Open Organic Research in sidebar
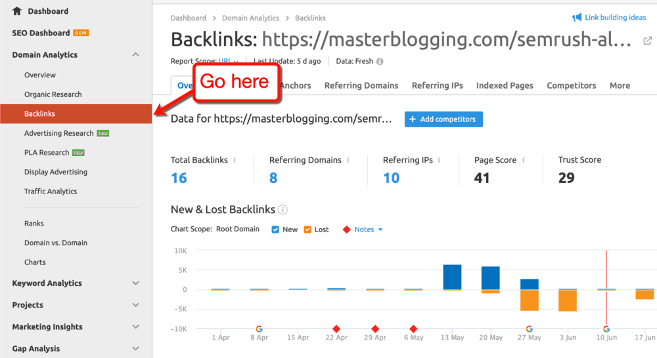This screenshot has height=358, width=657. click(x=53, y=94)
